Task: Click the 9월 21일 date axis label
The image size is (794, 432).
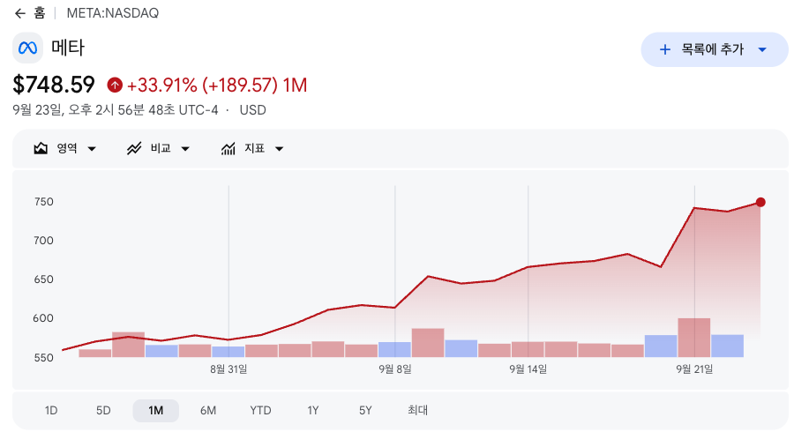Action: pyautogui.click(x=694, y=369)
